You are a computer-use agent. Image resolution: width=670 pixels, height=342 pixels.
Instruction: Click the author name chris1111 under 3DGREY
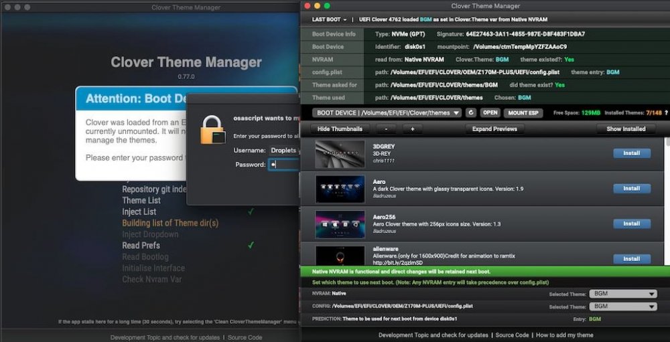(x=383, y=161)
